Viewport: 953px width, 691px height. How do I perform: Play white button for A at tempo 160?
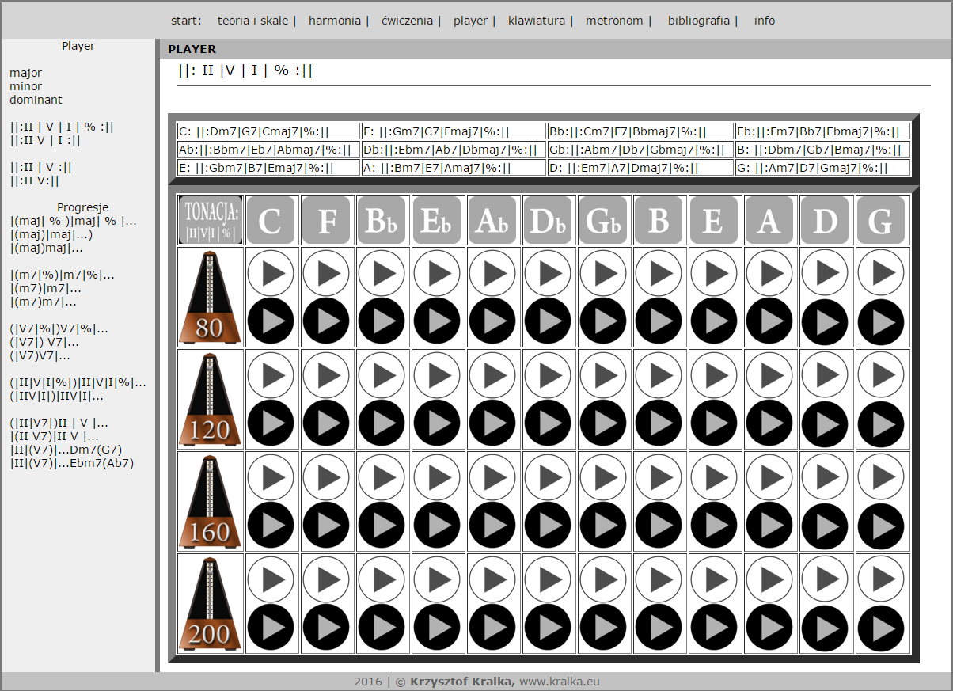(769, 477)
